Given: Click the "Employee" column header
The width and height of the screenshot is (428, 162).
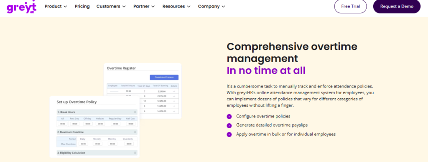Looking at the screenshot, I should [113, 86].
